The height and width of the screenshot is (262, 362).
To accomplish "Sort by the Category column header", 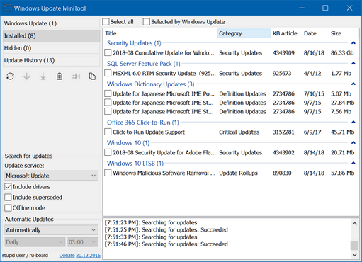I will tap(244, 33).
